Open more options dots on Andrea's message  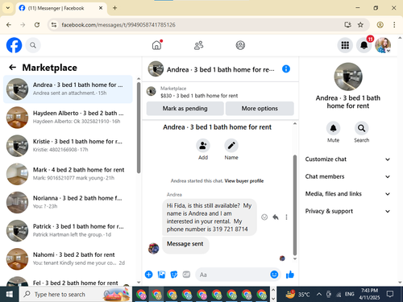pyautogui.click(x=286, y=217)
